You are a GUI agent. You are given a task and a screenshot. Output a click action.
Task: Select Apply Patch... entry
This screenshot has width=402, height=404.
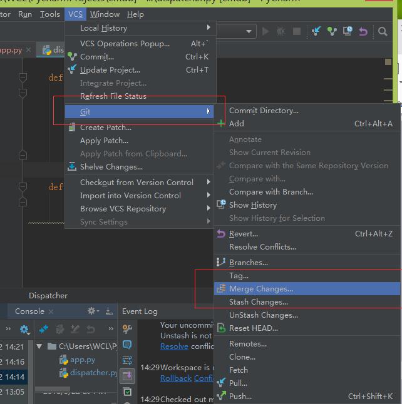[x=140, y=141]
